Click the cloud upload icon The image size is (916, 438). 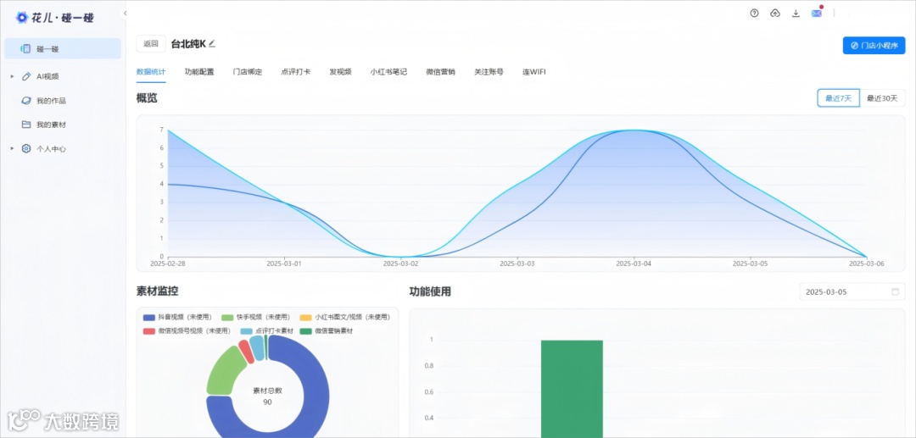click(x=774, y=13)
